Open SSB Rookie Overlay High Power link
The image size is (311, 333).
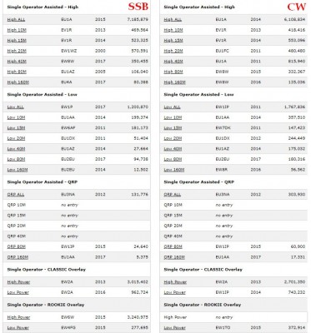click(x=18, y=317)
